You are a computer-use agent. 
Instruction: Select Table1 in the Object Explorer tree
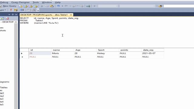2,93
